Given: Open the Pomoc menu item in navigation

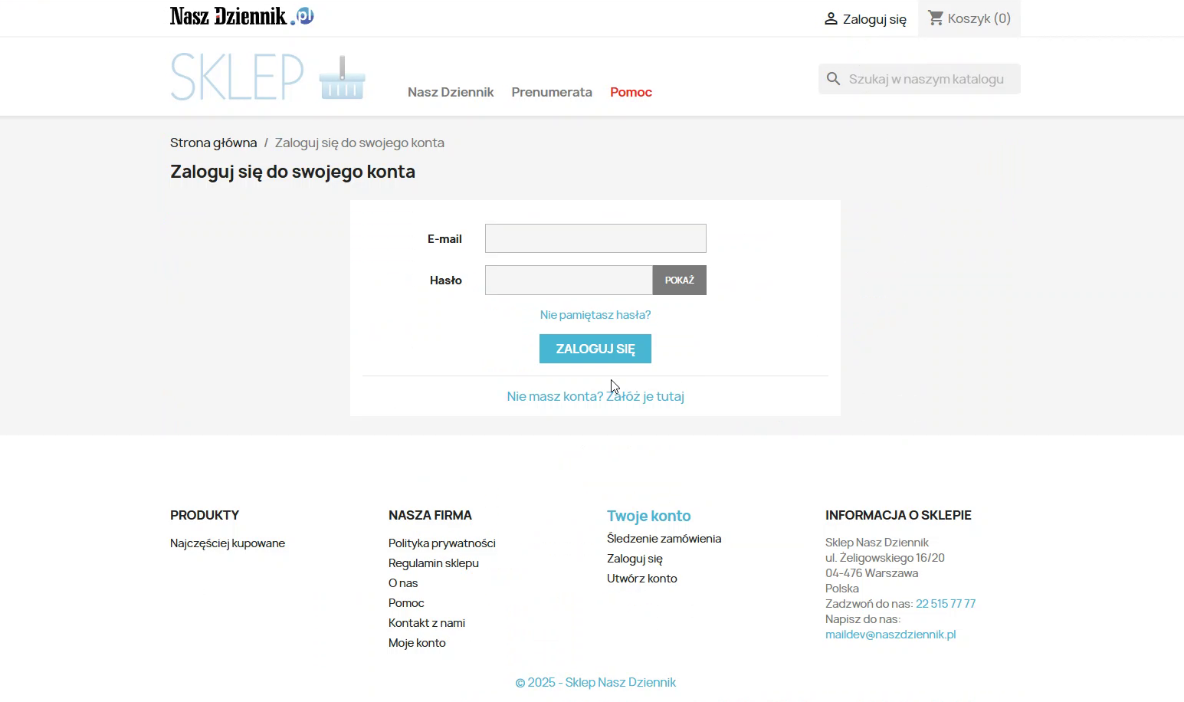Looking at the screenshot, I should click(x=631, y=92).
